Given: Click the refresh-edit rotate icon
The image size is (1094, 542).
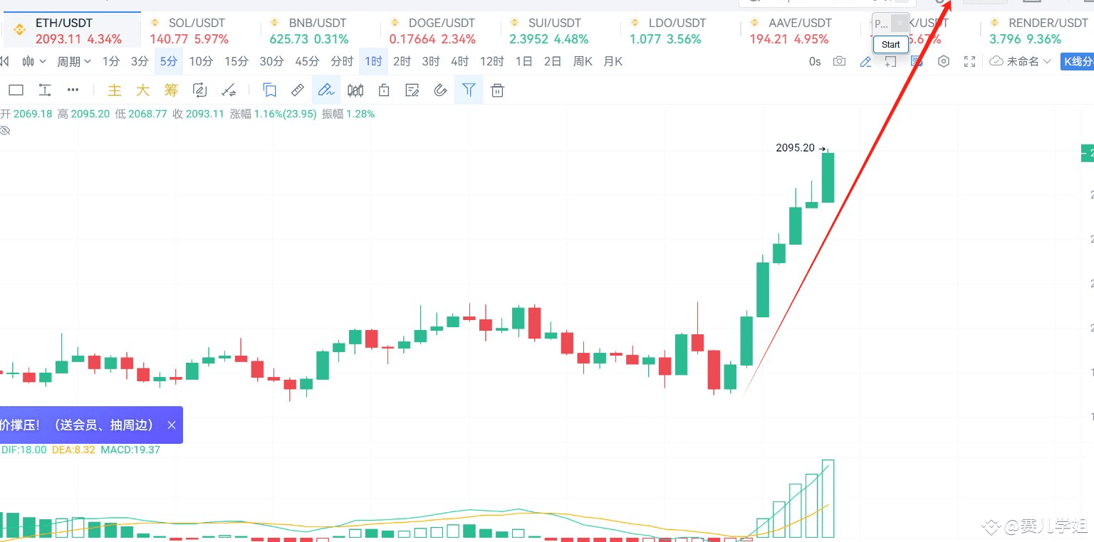Looking at the screenshot, I should [199, 90].
